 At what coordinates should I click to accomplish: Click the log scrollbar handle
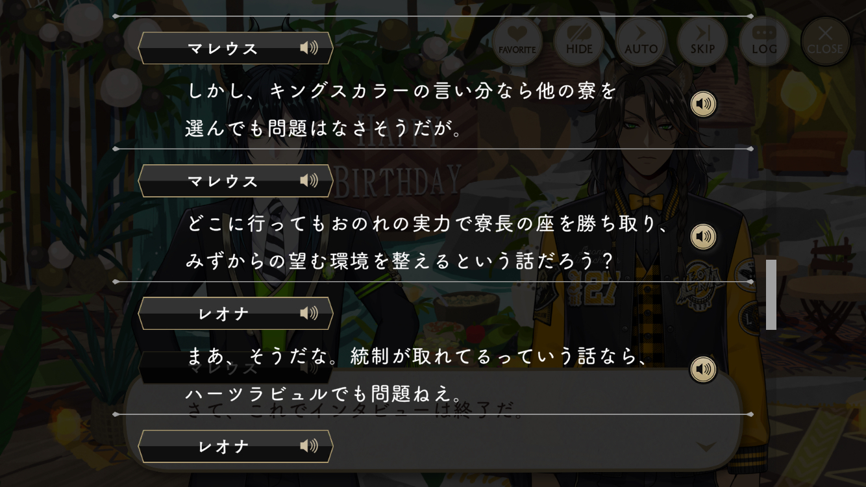click(x=771, y=295)
